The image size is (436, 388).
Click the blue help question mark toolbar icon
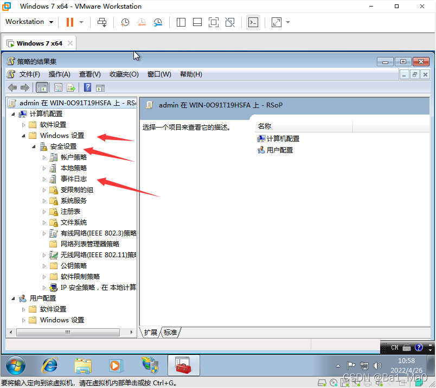87,88
